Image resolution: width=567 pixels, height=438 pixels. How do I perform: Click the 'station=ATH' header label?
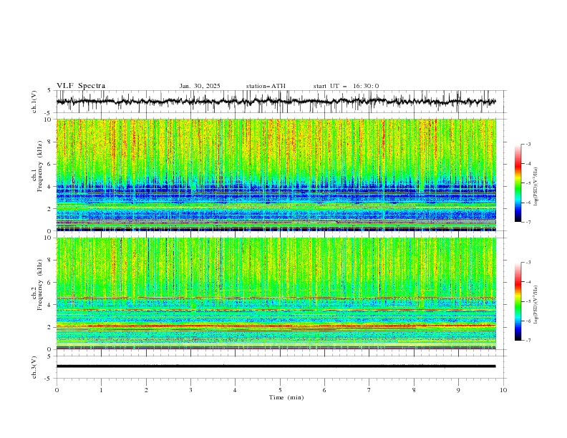pos(266,86)
